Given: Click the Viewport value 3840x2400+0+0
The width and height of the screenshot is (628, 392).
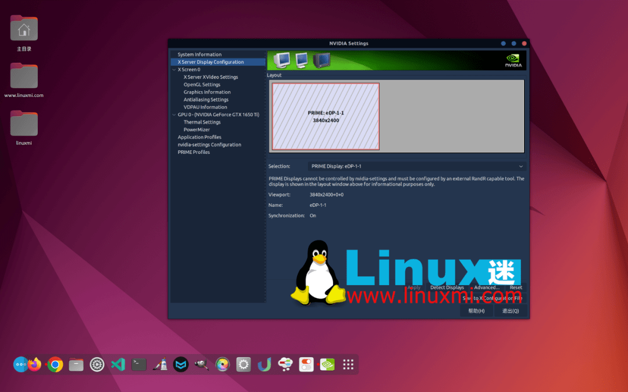Looking at the screenshot, I should [326, 195].
